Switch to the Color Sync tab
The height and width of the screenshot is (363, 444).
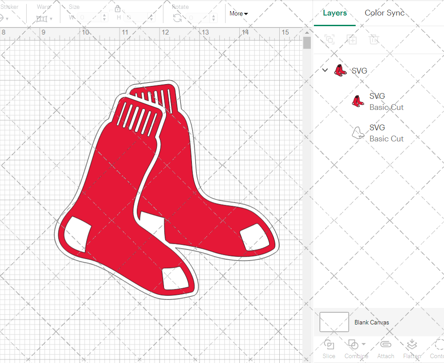tap(385, 13)
